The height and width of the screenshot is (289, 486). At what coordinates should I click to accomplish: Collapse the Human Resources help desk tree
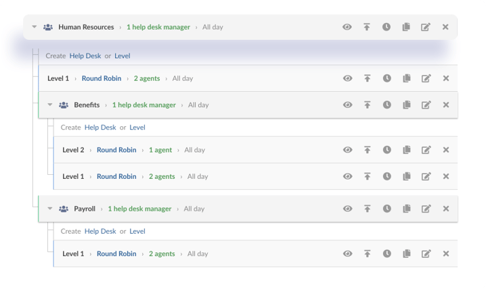tap(35, 27)
